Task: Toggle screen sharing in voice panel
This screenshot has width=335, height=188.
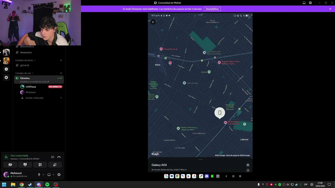Action: pyautogui.click(x=25, y=165)
